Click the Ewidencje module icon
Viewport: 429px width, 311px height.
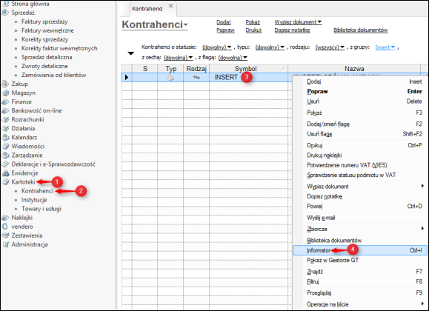5,173
